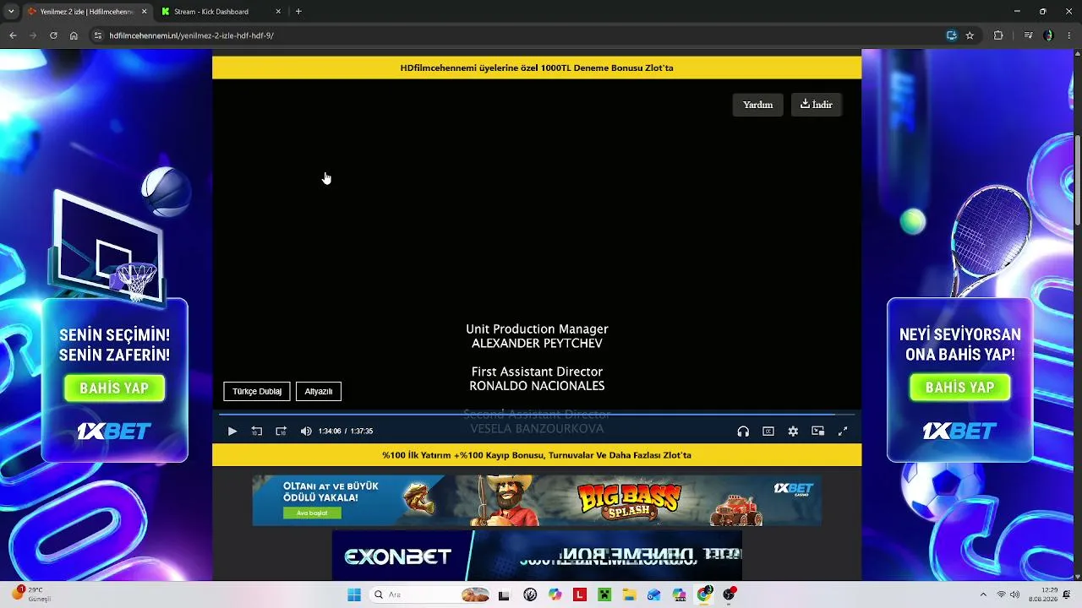Open Google Chrome from the taskbar

(704, 594)
